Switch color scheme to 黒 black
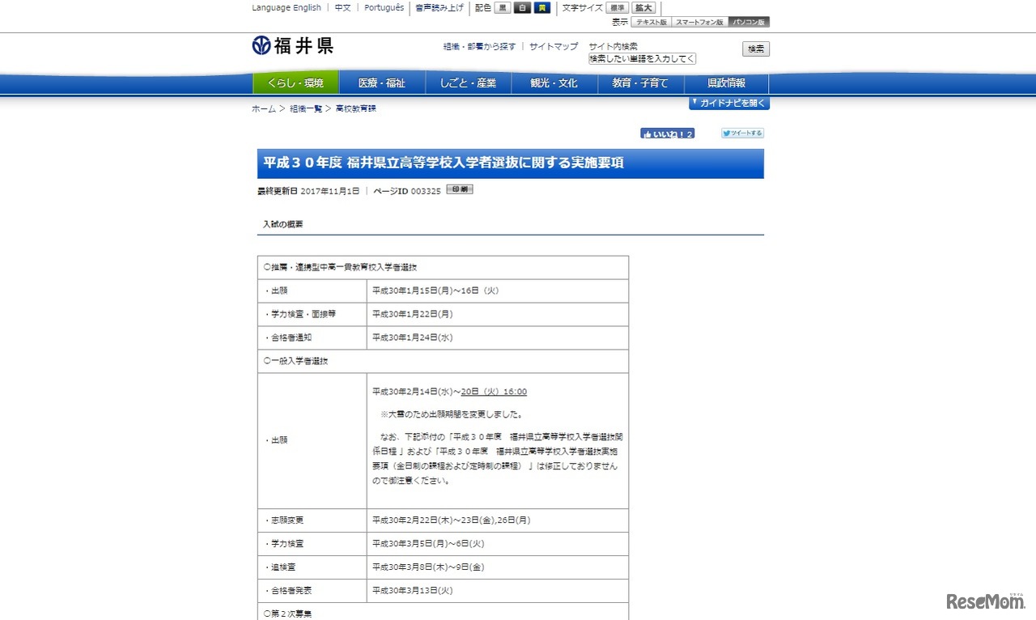Image resolution: width=1036 pixels, height=620 pixels. (x=503, y=7)
